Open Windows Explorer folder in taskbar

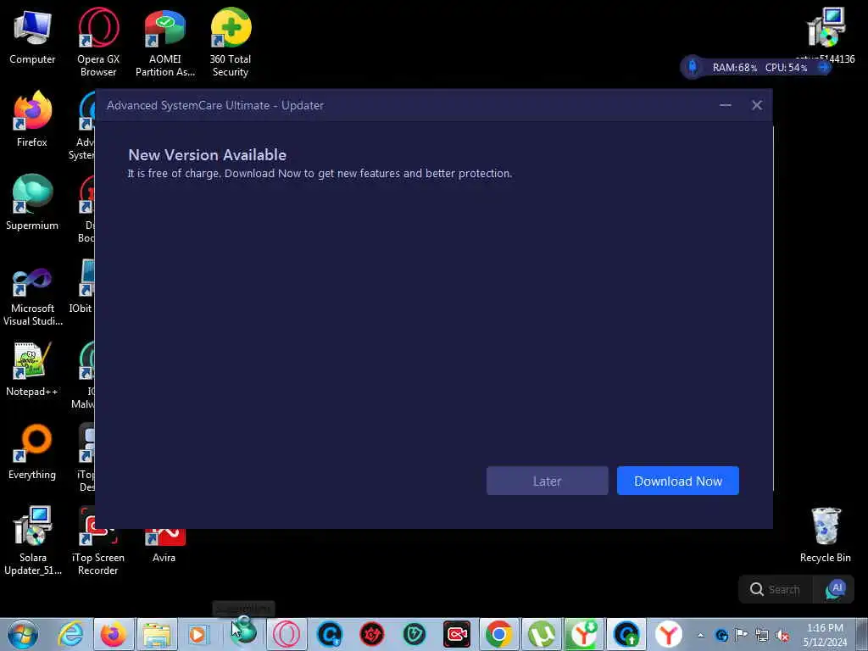click(x=157, y=634)
